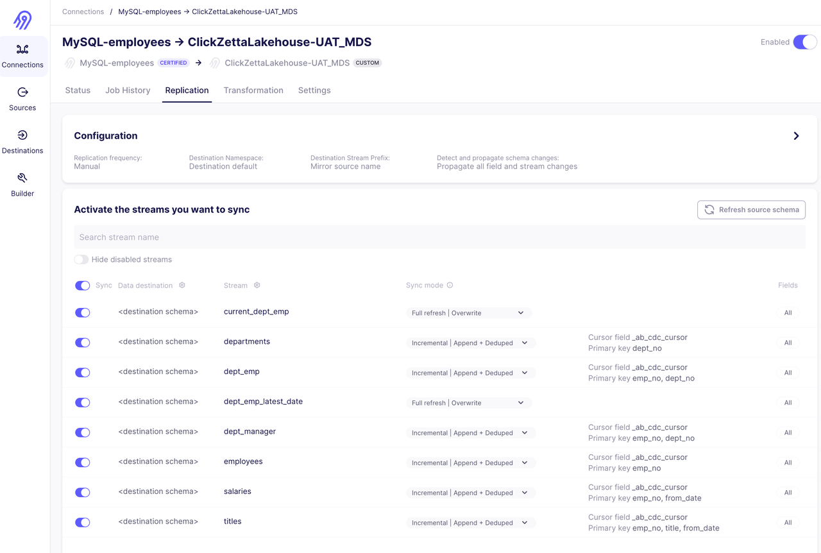
Task: Toggle sync for the salaries stream
Action: click(83, 493)
